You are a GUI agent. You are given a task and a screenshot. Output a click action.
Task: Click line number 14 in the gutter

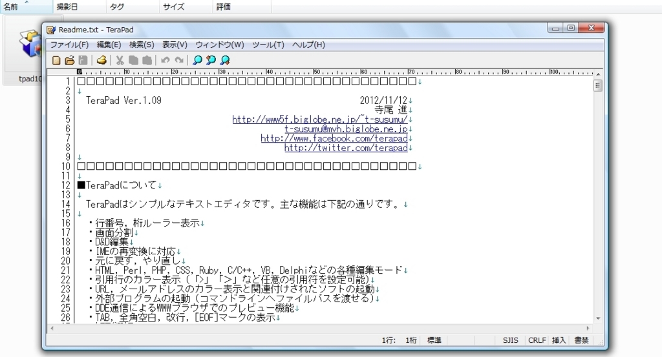pyautogui.click(x=65, y=205)
